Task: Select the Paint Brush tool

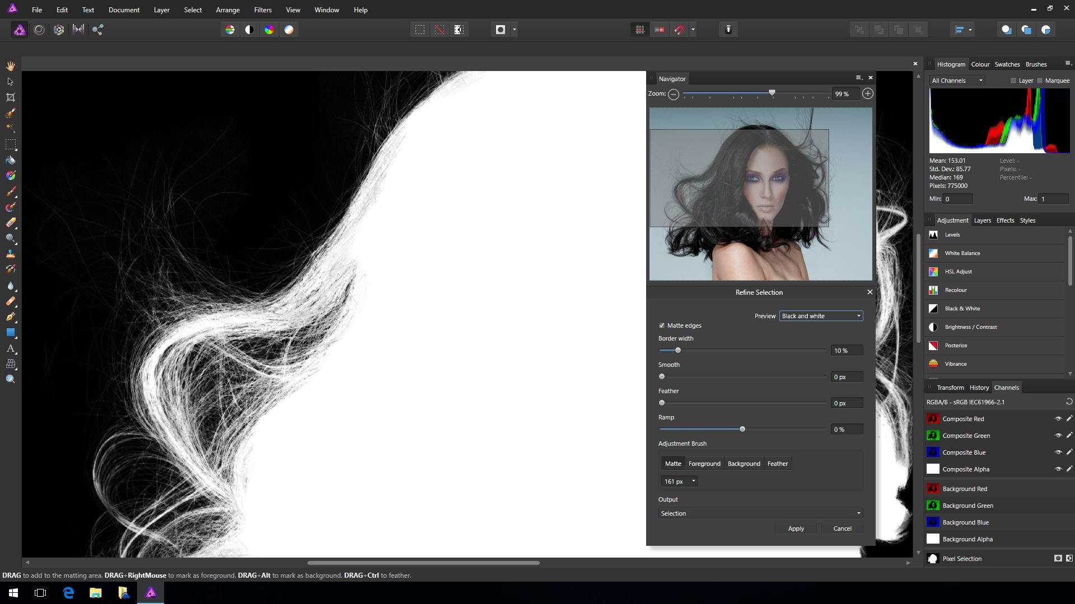Action: [10, 191]
